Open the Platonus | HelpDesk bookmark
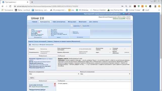Viewport: 162px width, 91px height. tap(98, 10)
